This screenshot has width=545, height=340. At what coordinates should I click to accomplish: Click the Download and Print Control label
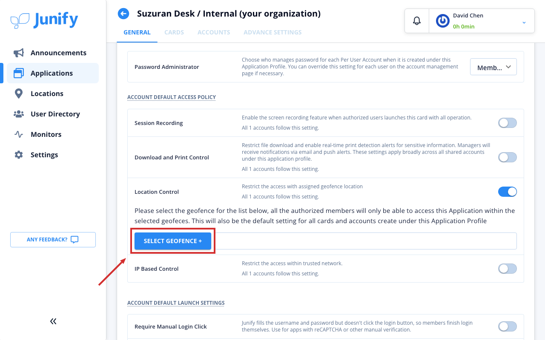click(x=172, y=157)
